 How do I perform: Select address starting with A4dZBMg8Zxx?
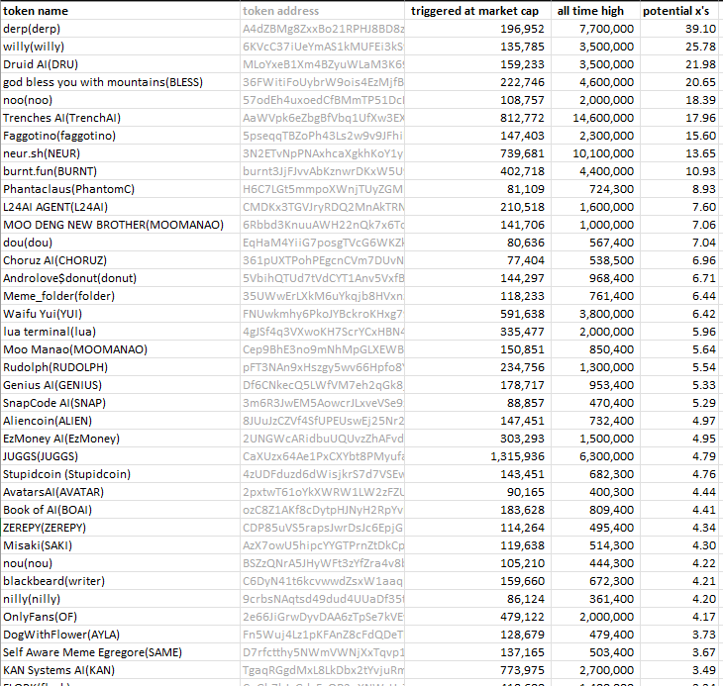(322, 29)
